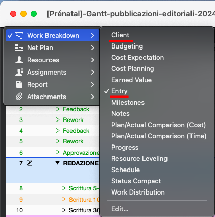Click the note icon on row 7
The width and height of the screenshot is (215, 217).
(x=29, y=163)
